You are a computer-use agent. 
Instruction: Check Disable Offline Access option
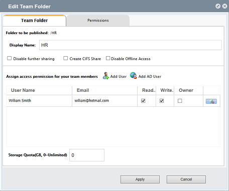coord(108,58)
